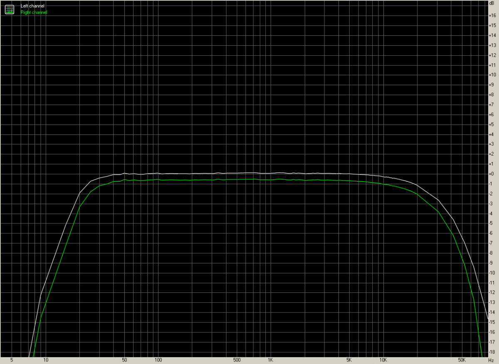
Task: Click the "+15" dB axis value
Action: (493, 25)
